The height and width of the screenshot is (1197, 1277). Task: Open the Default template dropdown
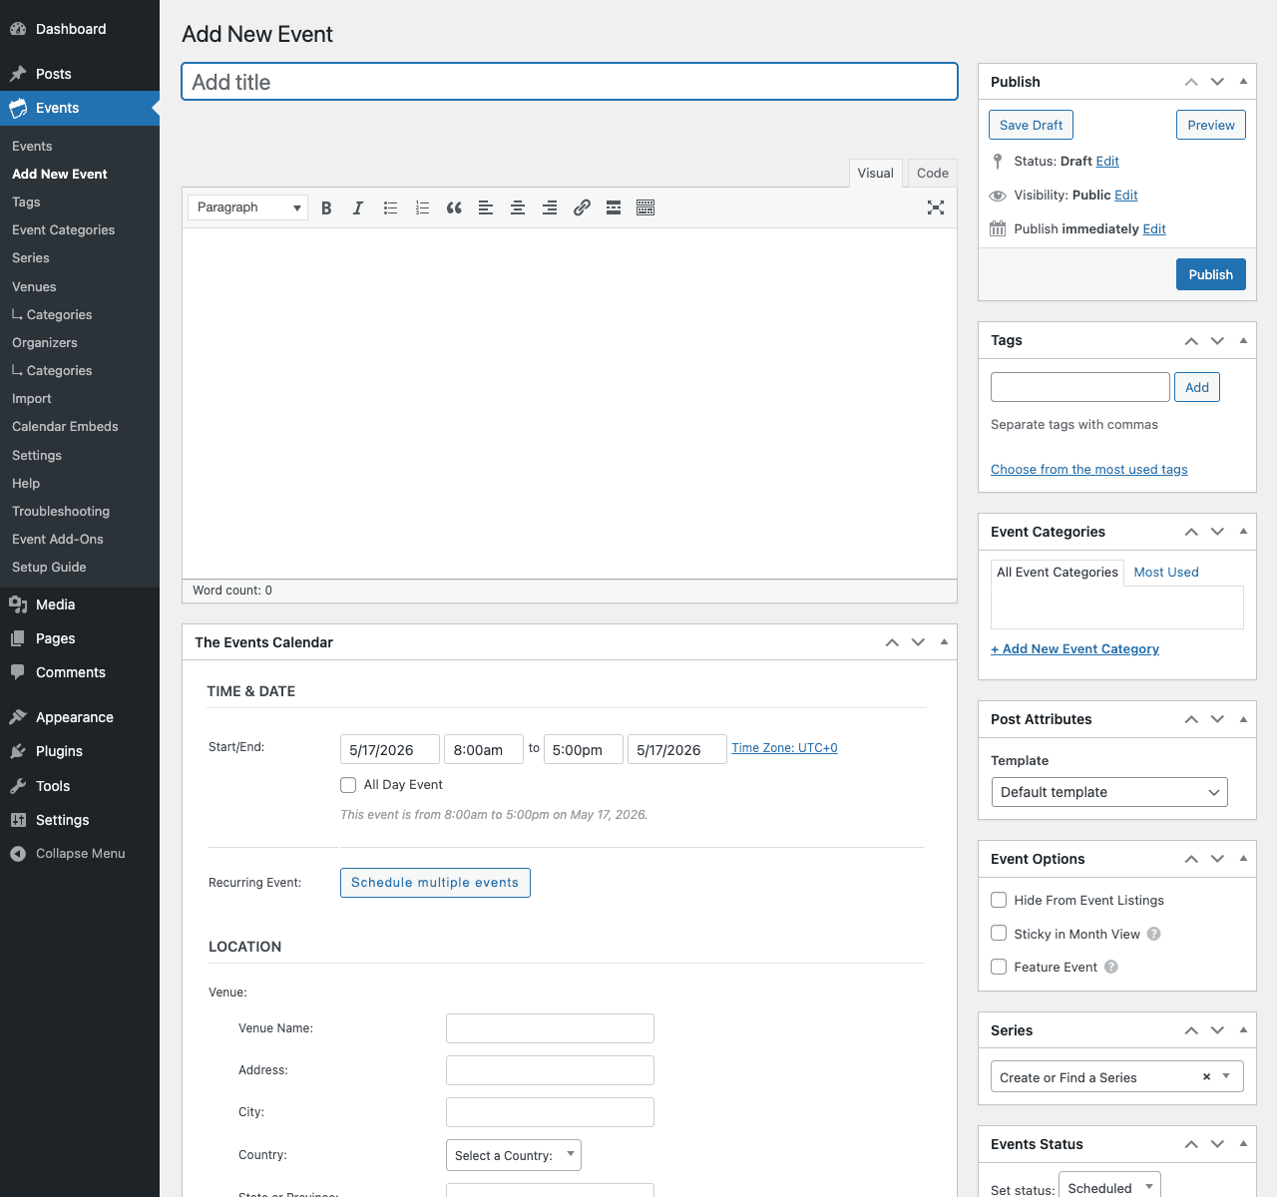[x=1109, y=792]
